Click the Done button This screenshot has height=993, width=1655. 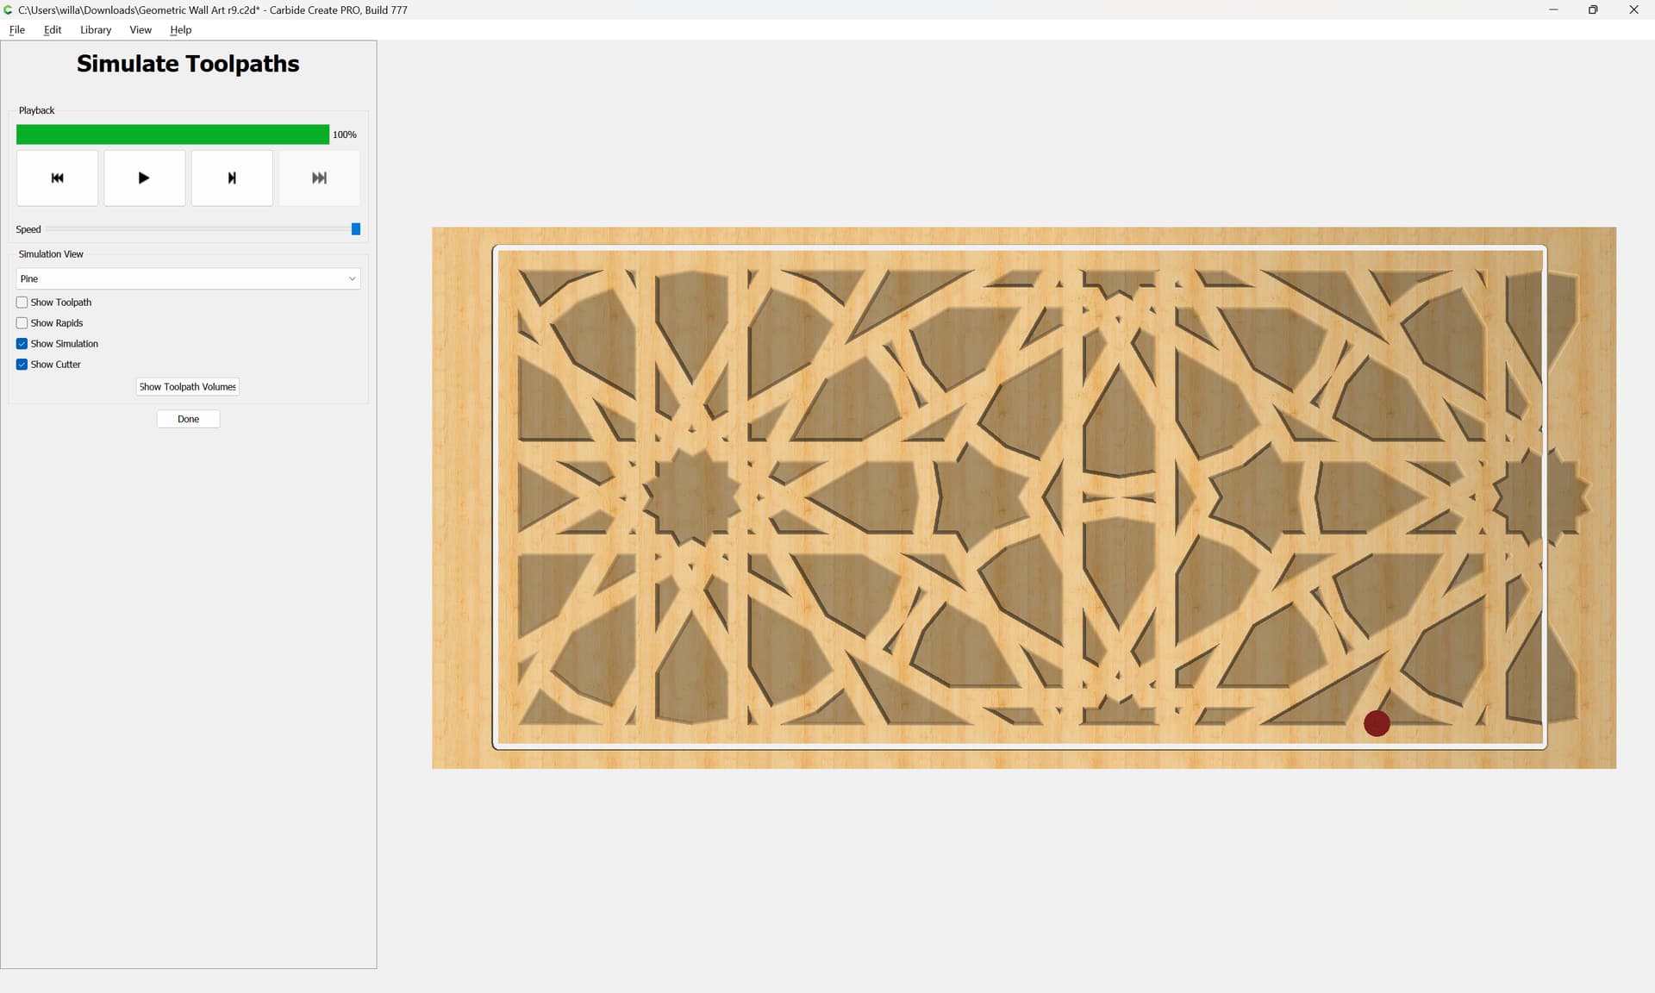pos(188,419)
